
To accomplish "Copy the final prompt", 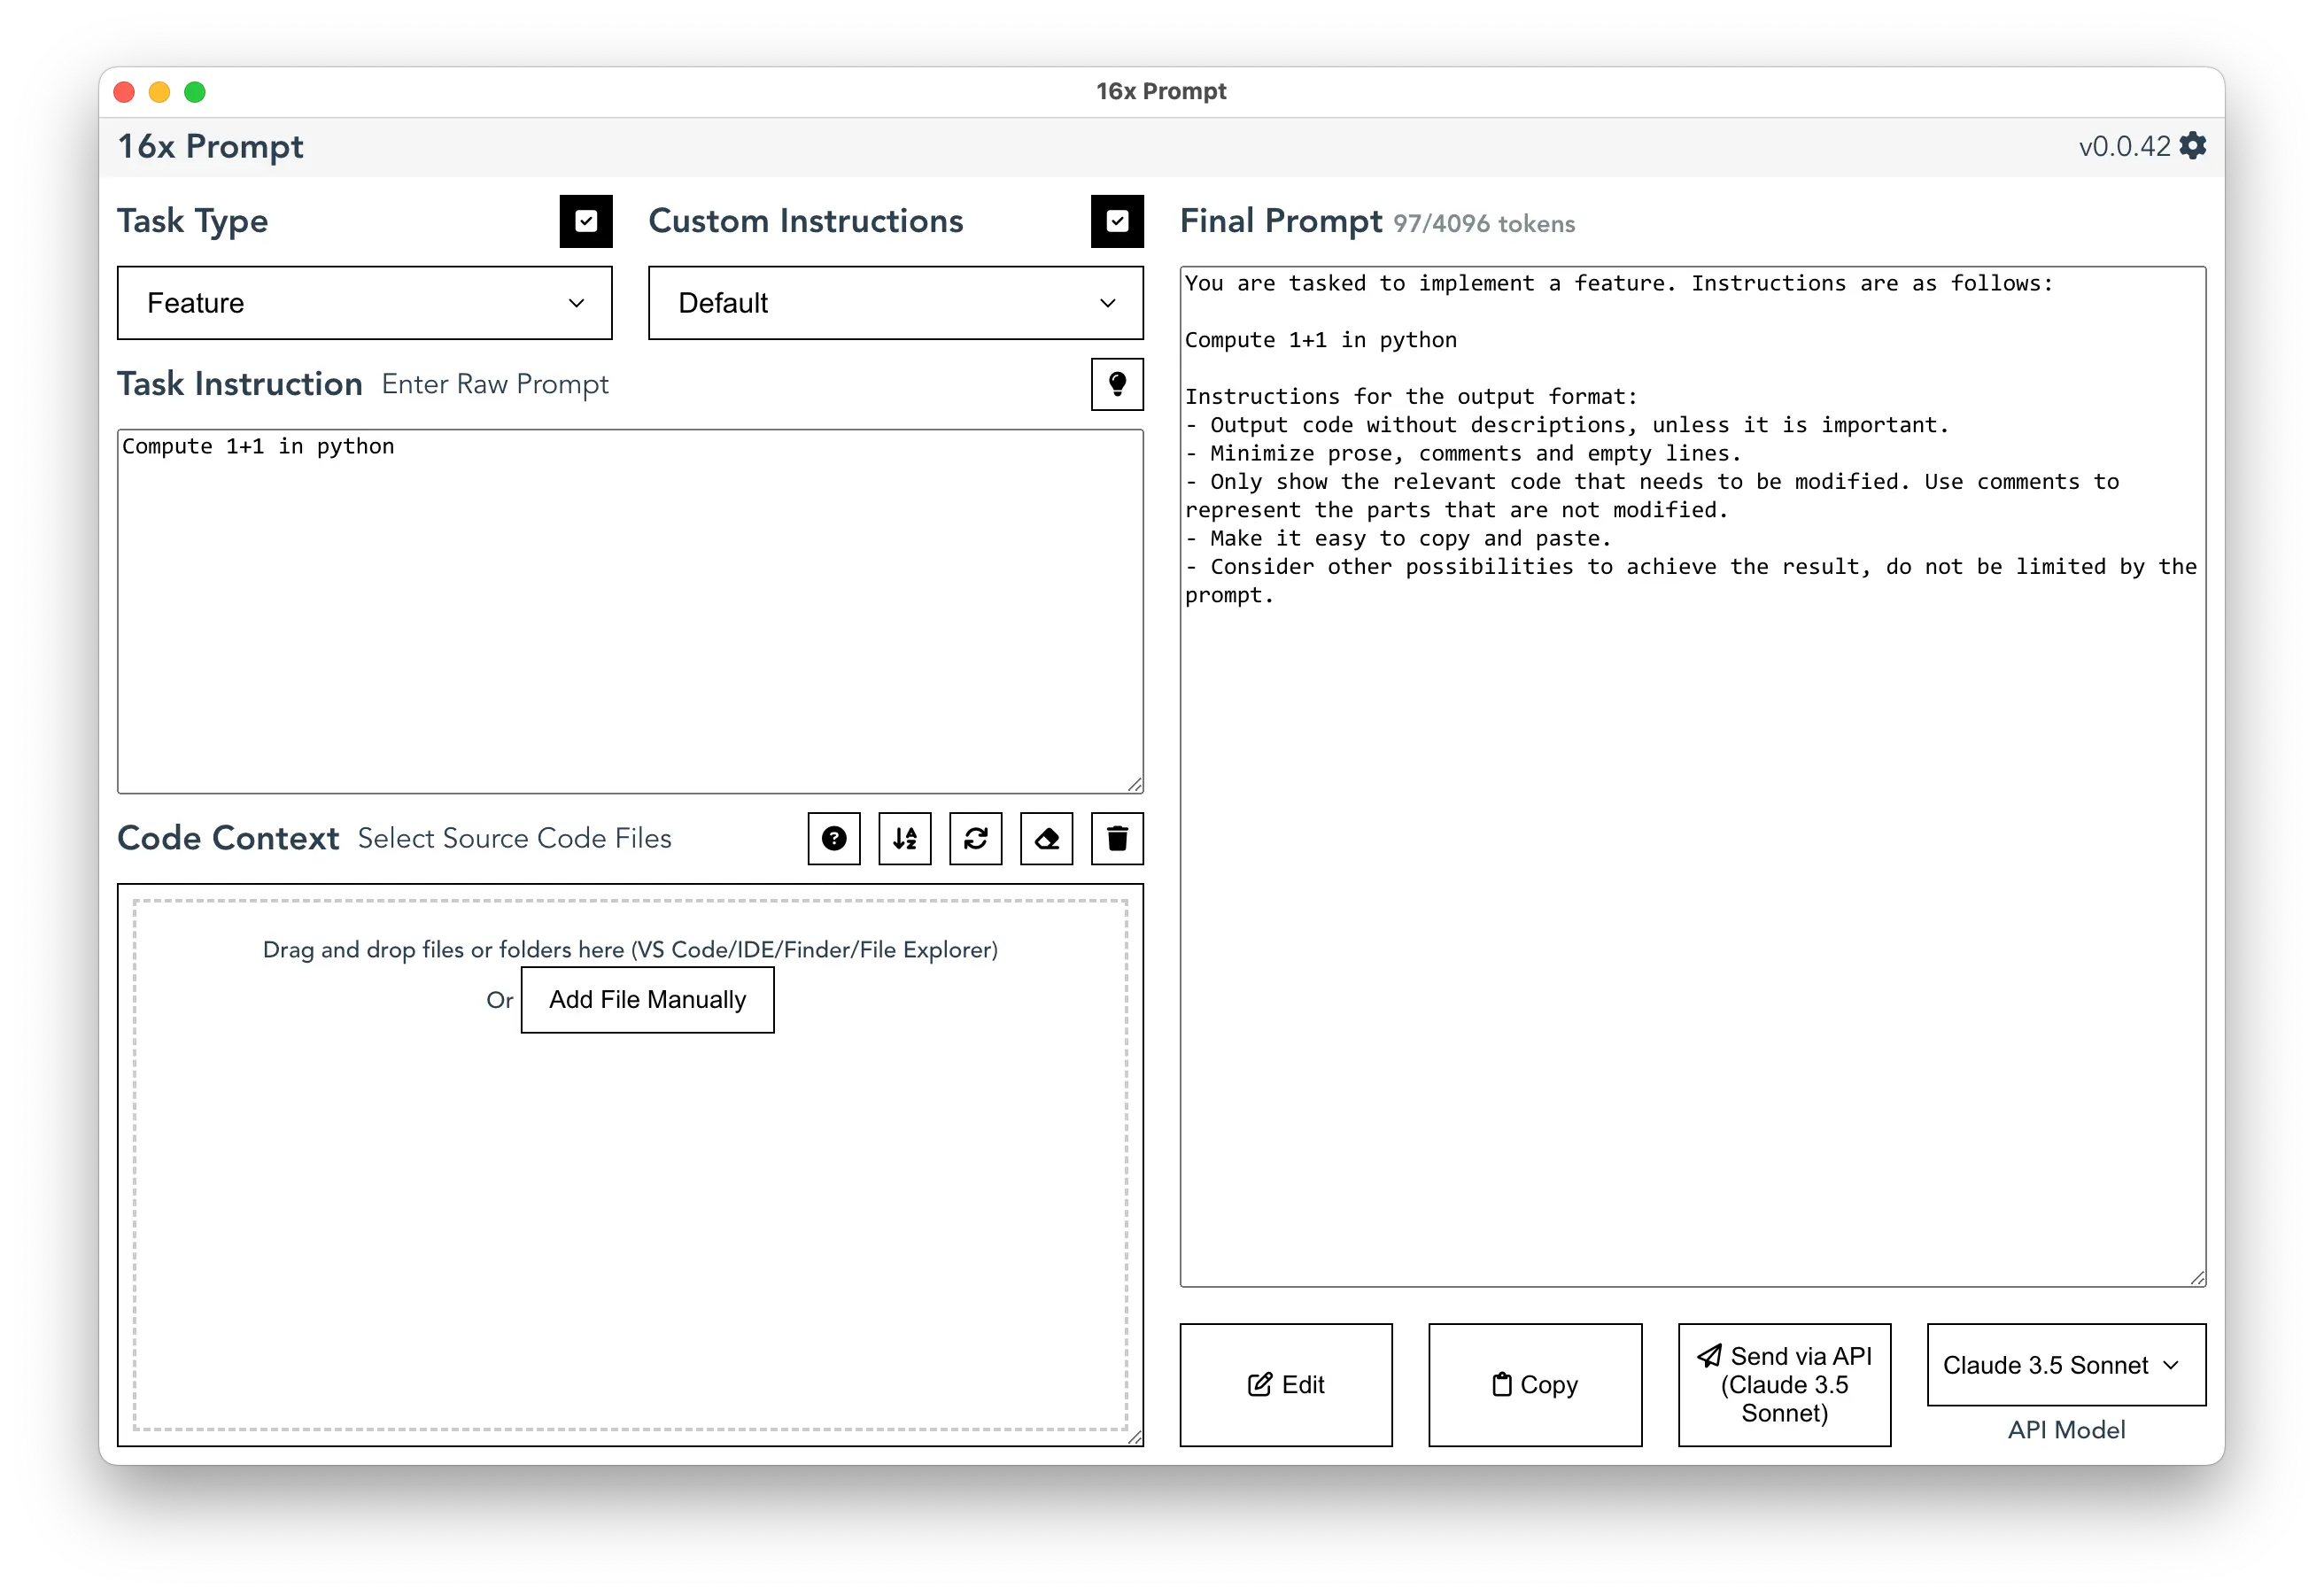I will pyautogui.click(x=1535, y=1385).
